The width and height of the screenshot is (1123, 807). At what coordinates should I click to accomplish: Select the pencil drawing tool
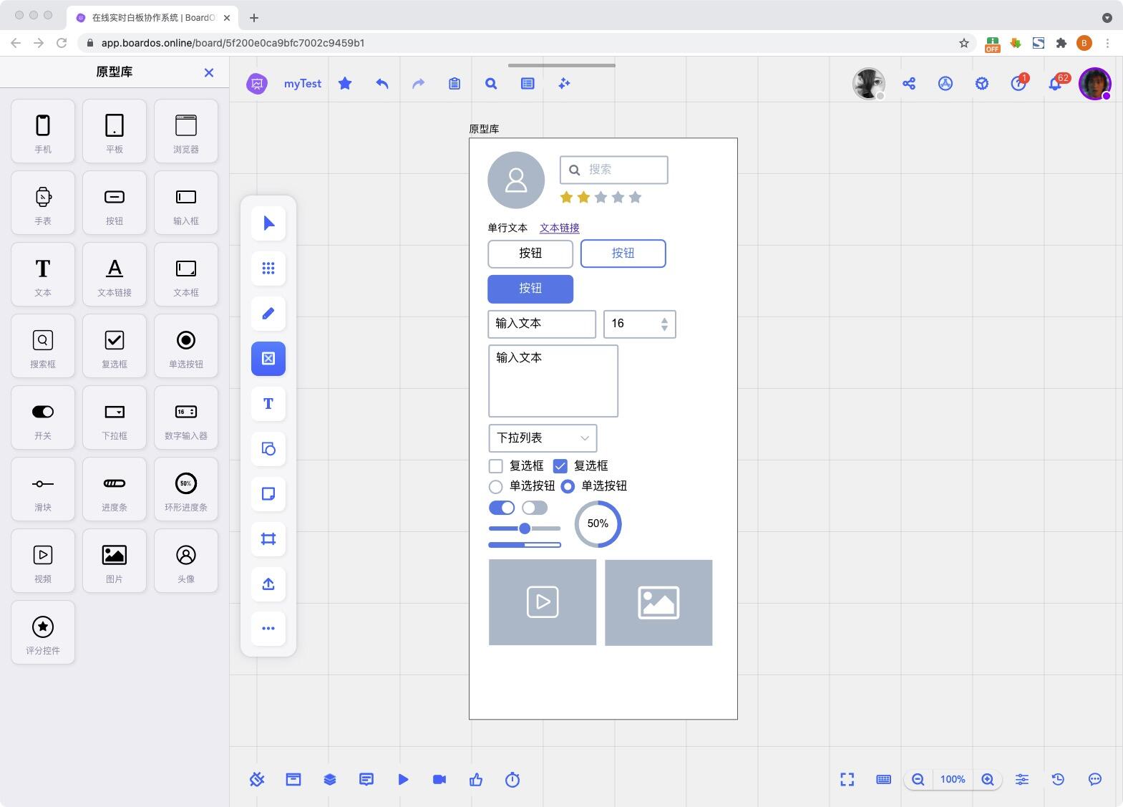(x=268, y=314)
